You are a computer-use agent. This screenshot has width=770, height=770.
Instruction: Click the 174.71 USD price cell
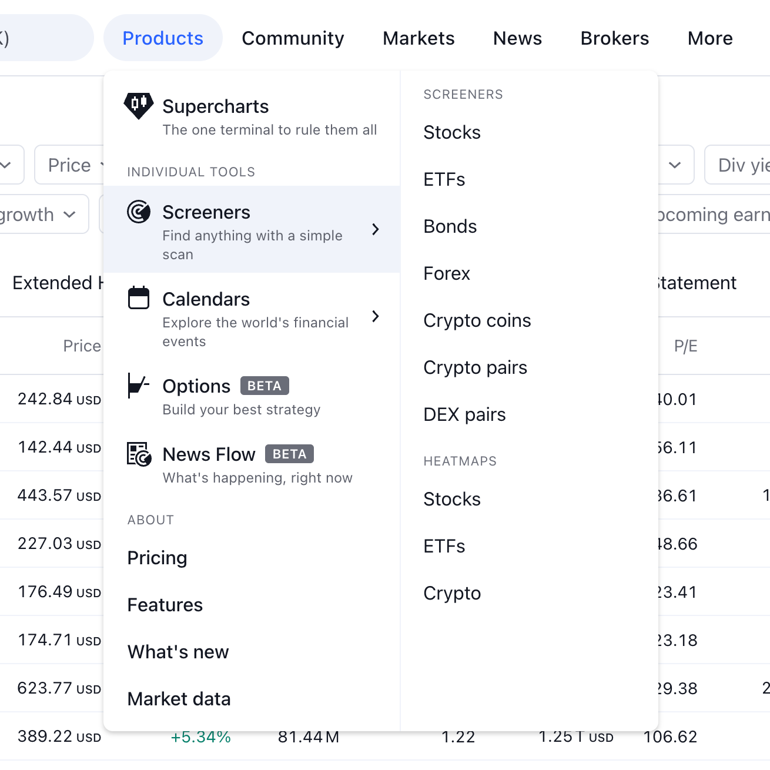coord(59,640)
